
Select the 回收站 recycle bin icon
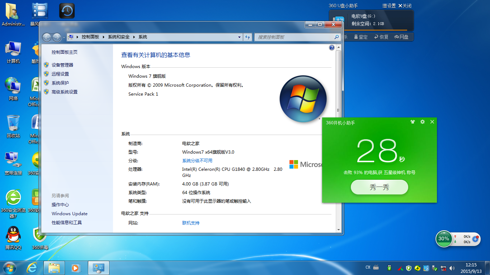13,126
